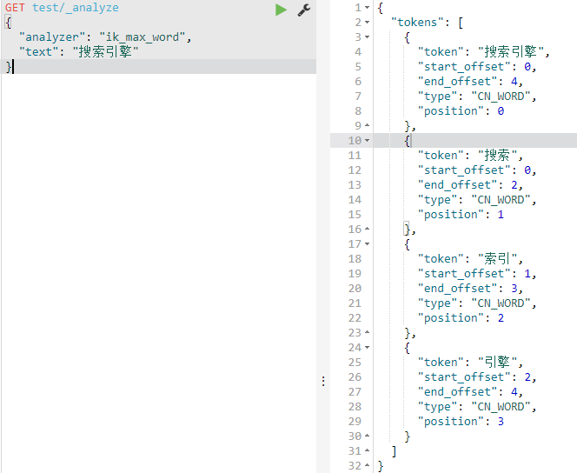Click start_offset on line 5
This screenshot has height=473, width=577.
click(x=464, y=67)
